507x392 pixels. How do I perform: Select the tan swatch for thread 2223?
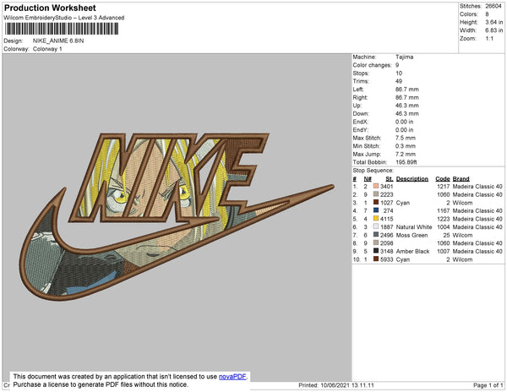pyautogui.click(x=374, y=194)
